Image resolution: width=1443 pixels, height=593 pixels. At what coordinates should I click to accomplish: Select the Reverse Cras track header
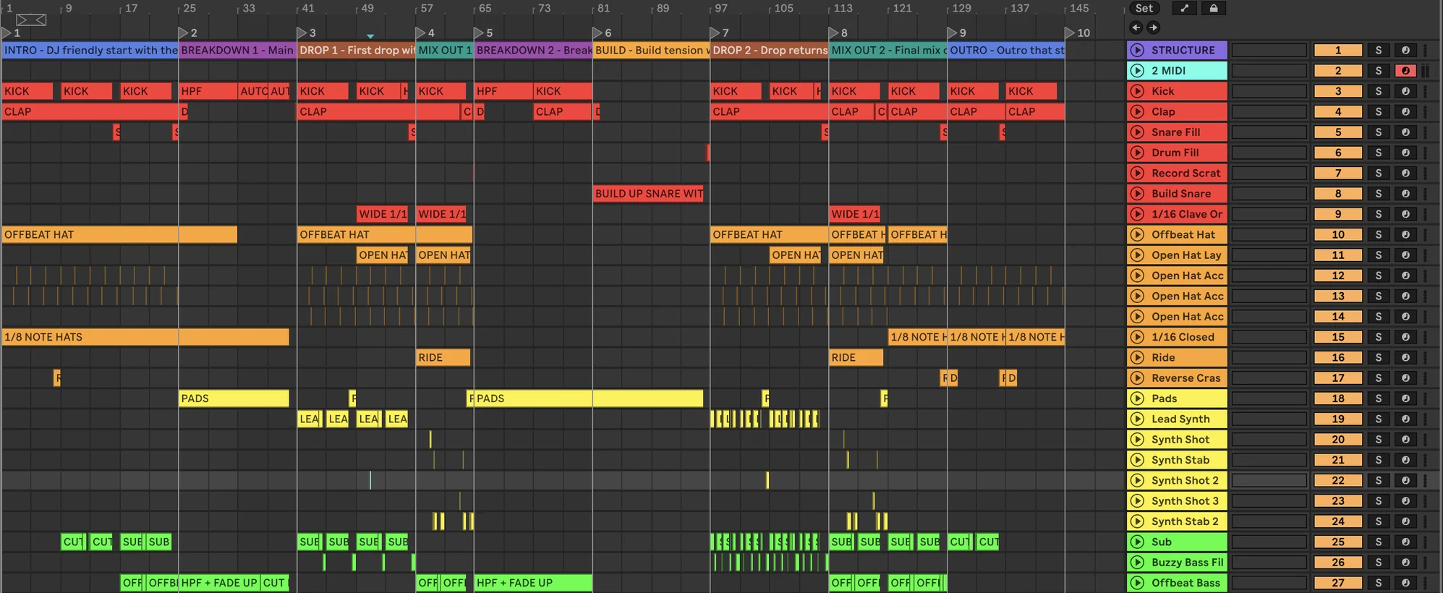[1178, 378]
